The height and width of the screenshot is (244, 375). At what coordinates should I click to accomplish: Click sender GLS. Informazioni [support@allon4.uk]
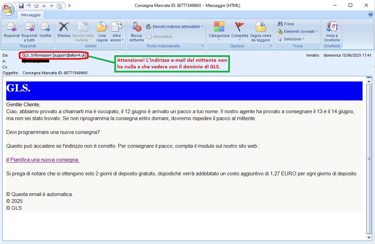click(54, 55)
